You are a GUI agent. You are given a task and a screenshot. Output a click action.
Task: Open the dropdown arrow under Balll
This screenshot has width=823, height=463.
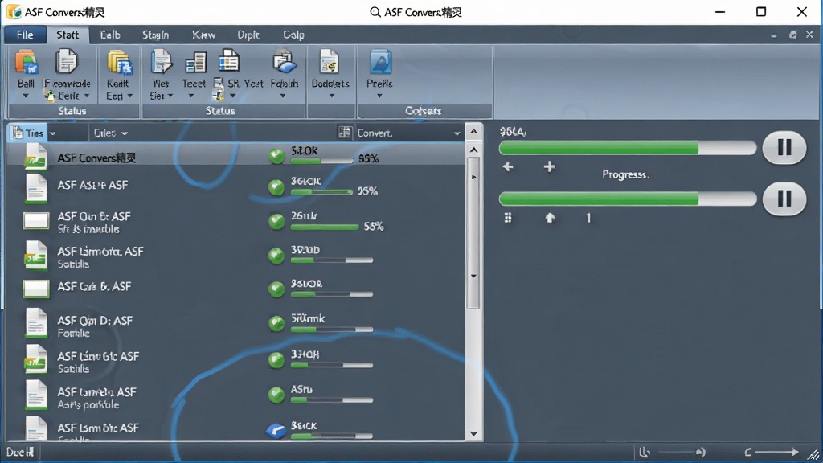(26, 96)
